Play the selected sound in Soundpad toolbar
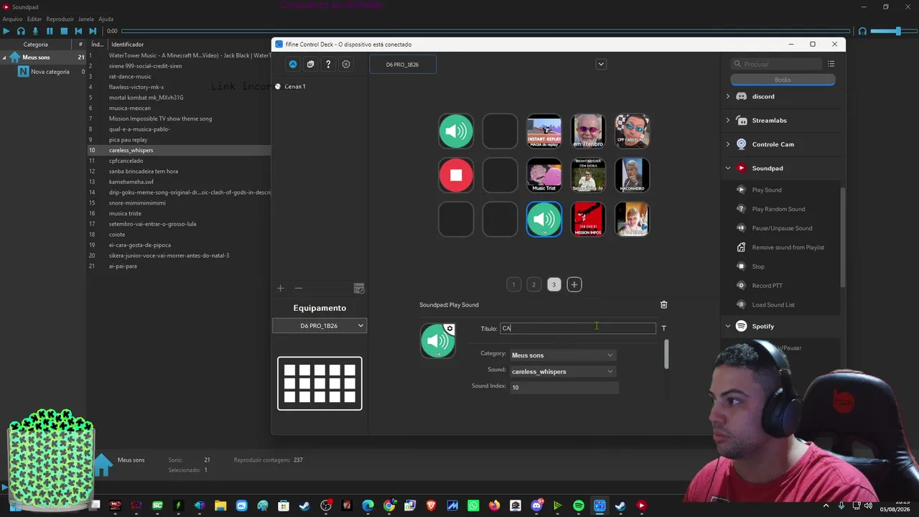The image size is (919, 517). click(x=6, y=31)
